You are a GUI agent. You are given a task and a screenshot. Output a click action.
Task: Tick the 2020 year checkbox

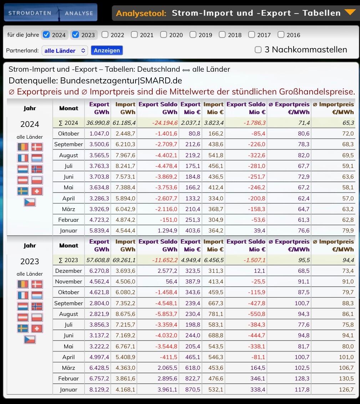coord(163,35)
